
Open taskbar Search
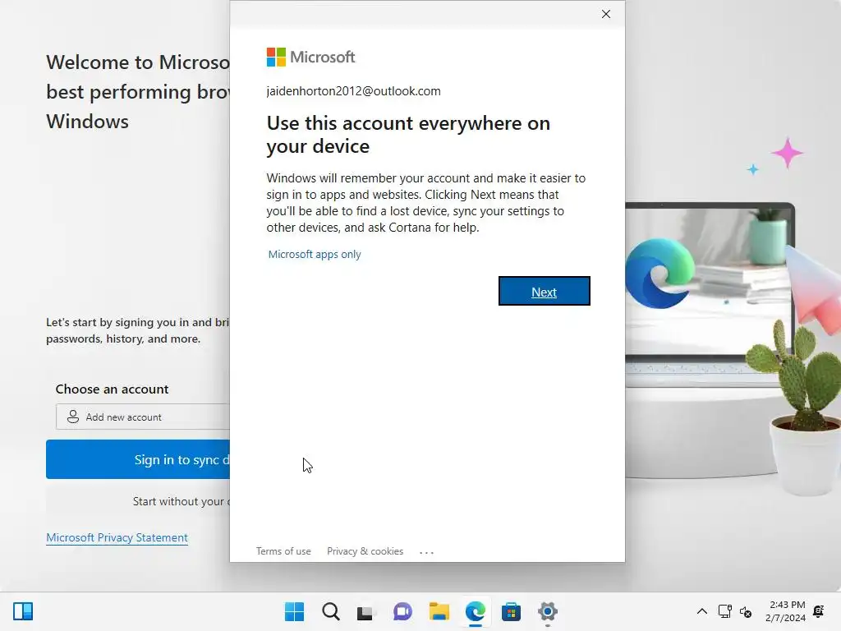click(x=331, y=611)
